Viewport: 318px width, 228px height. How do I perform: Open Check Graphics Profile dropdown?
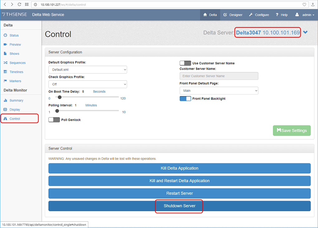point(88,84)
